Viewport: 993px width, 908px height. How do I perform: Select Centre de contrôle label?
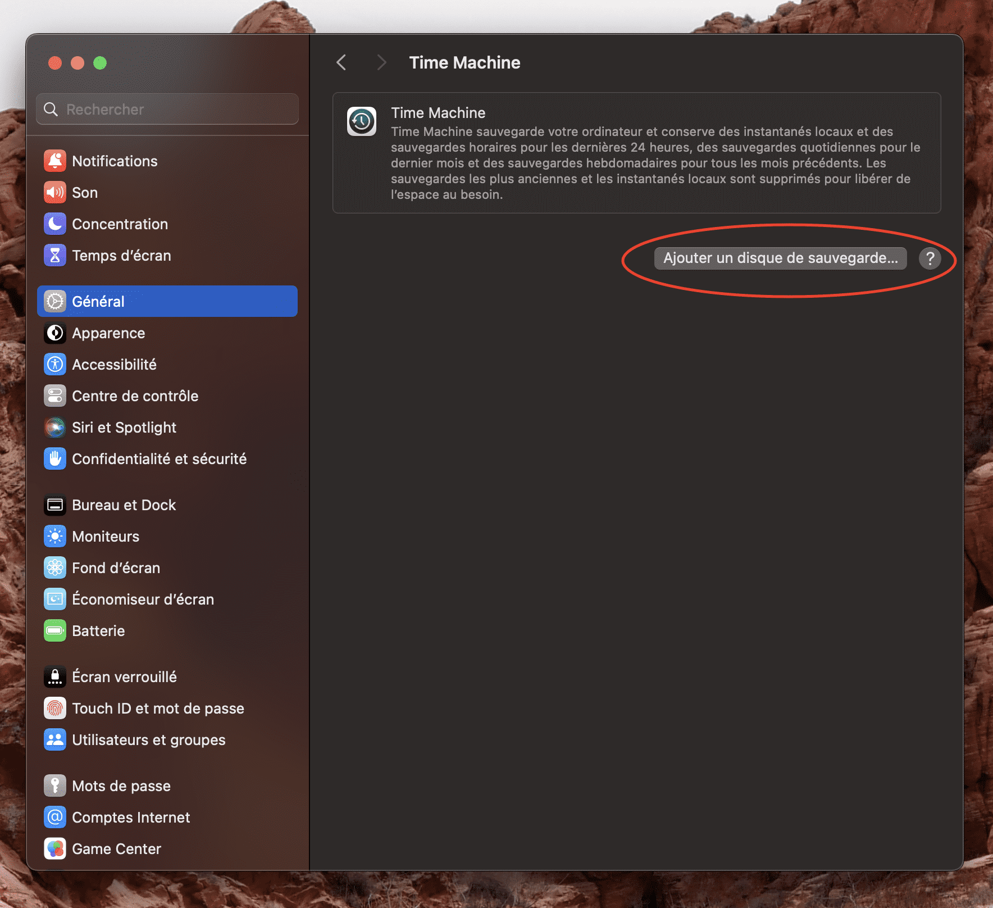click(135, 396)
